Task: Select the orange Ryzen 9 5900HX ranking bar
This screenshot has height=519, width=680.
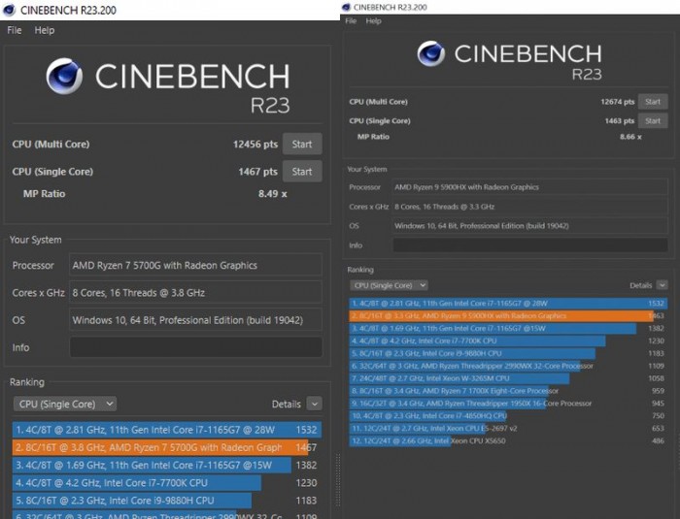Action: (x=505, y=315)
